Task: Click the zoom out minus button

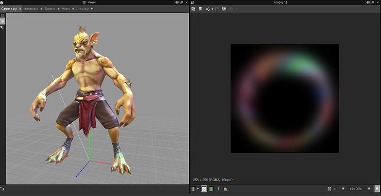Action: coord(343,189)
